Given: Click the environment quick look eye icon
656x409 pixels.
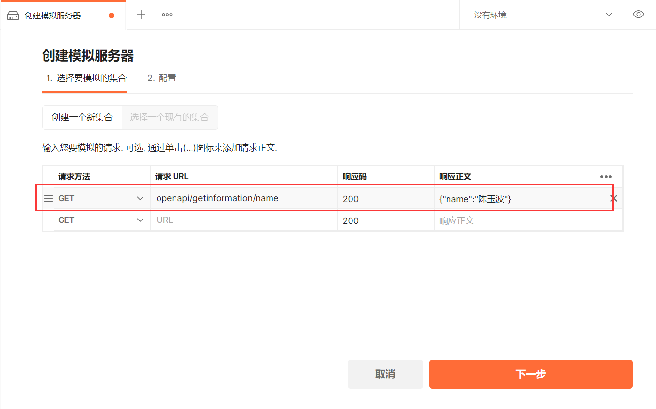Looking at the screenshot, I should (639, 15).
